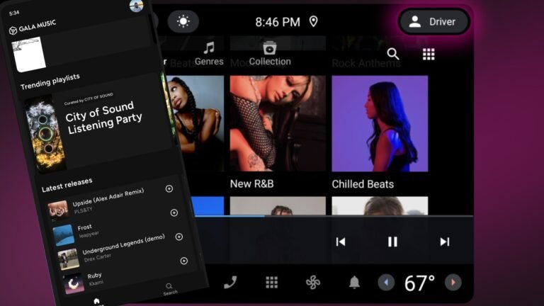Open the bottom bar app launcher grid
The width and height of the screenshot is (544, 306).
[x=272, y=283]
